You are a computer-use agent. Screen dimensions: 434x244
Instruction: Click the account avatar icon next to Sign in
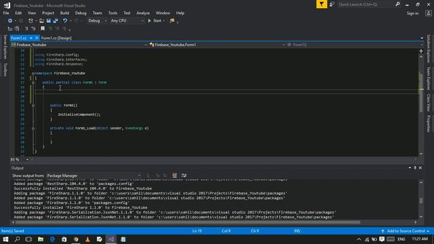(x=428, y=14)
